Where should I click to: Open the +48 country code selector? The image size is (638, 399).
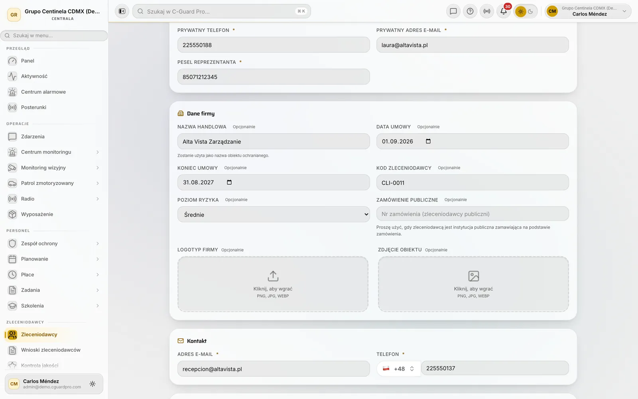point(398,369)
